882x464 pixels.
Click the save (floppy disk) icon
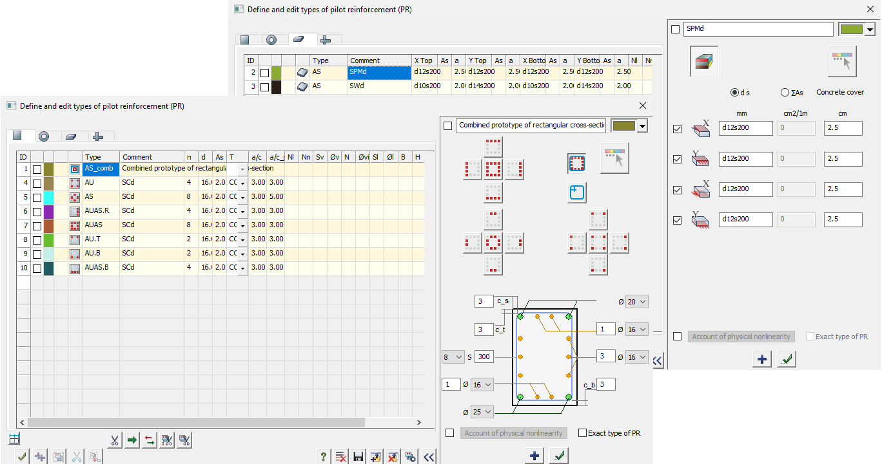click(x=359, y=457)
